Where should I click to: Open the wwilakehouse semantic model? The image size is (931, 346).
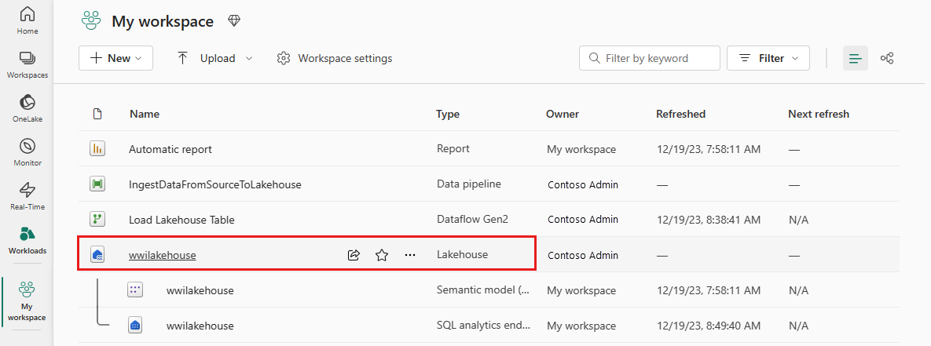200,290
